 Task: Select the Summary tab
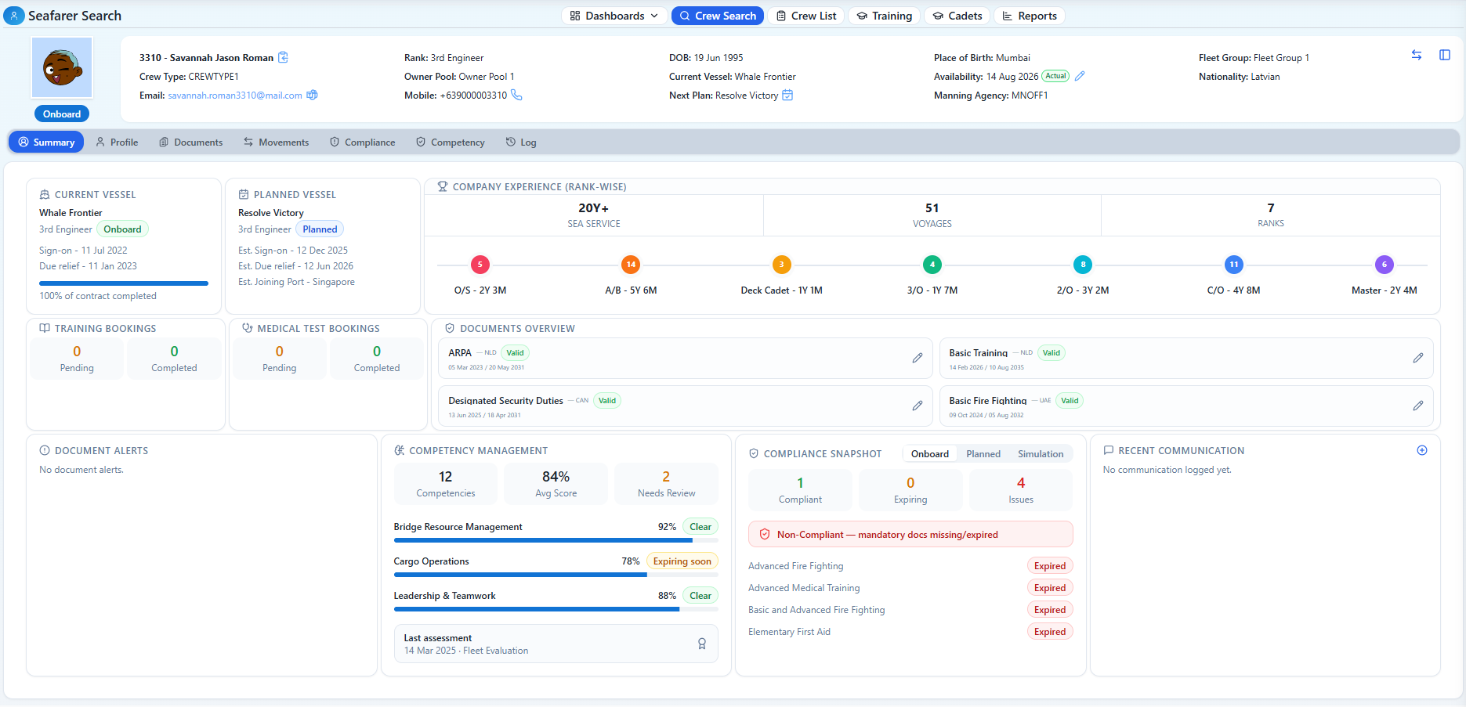point(46,142)
